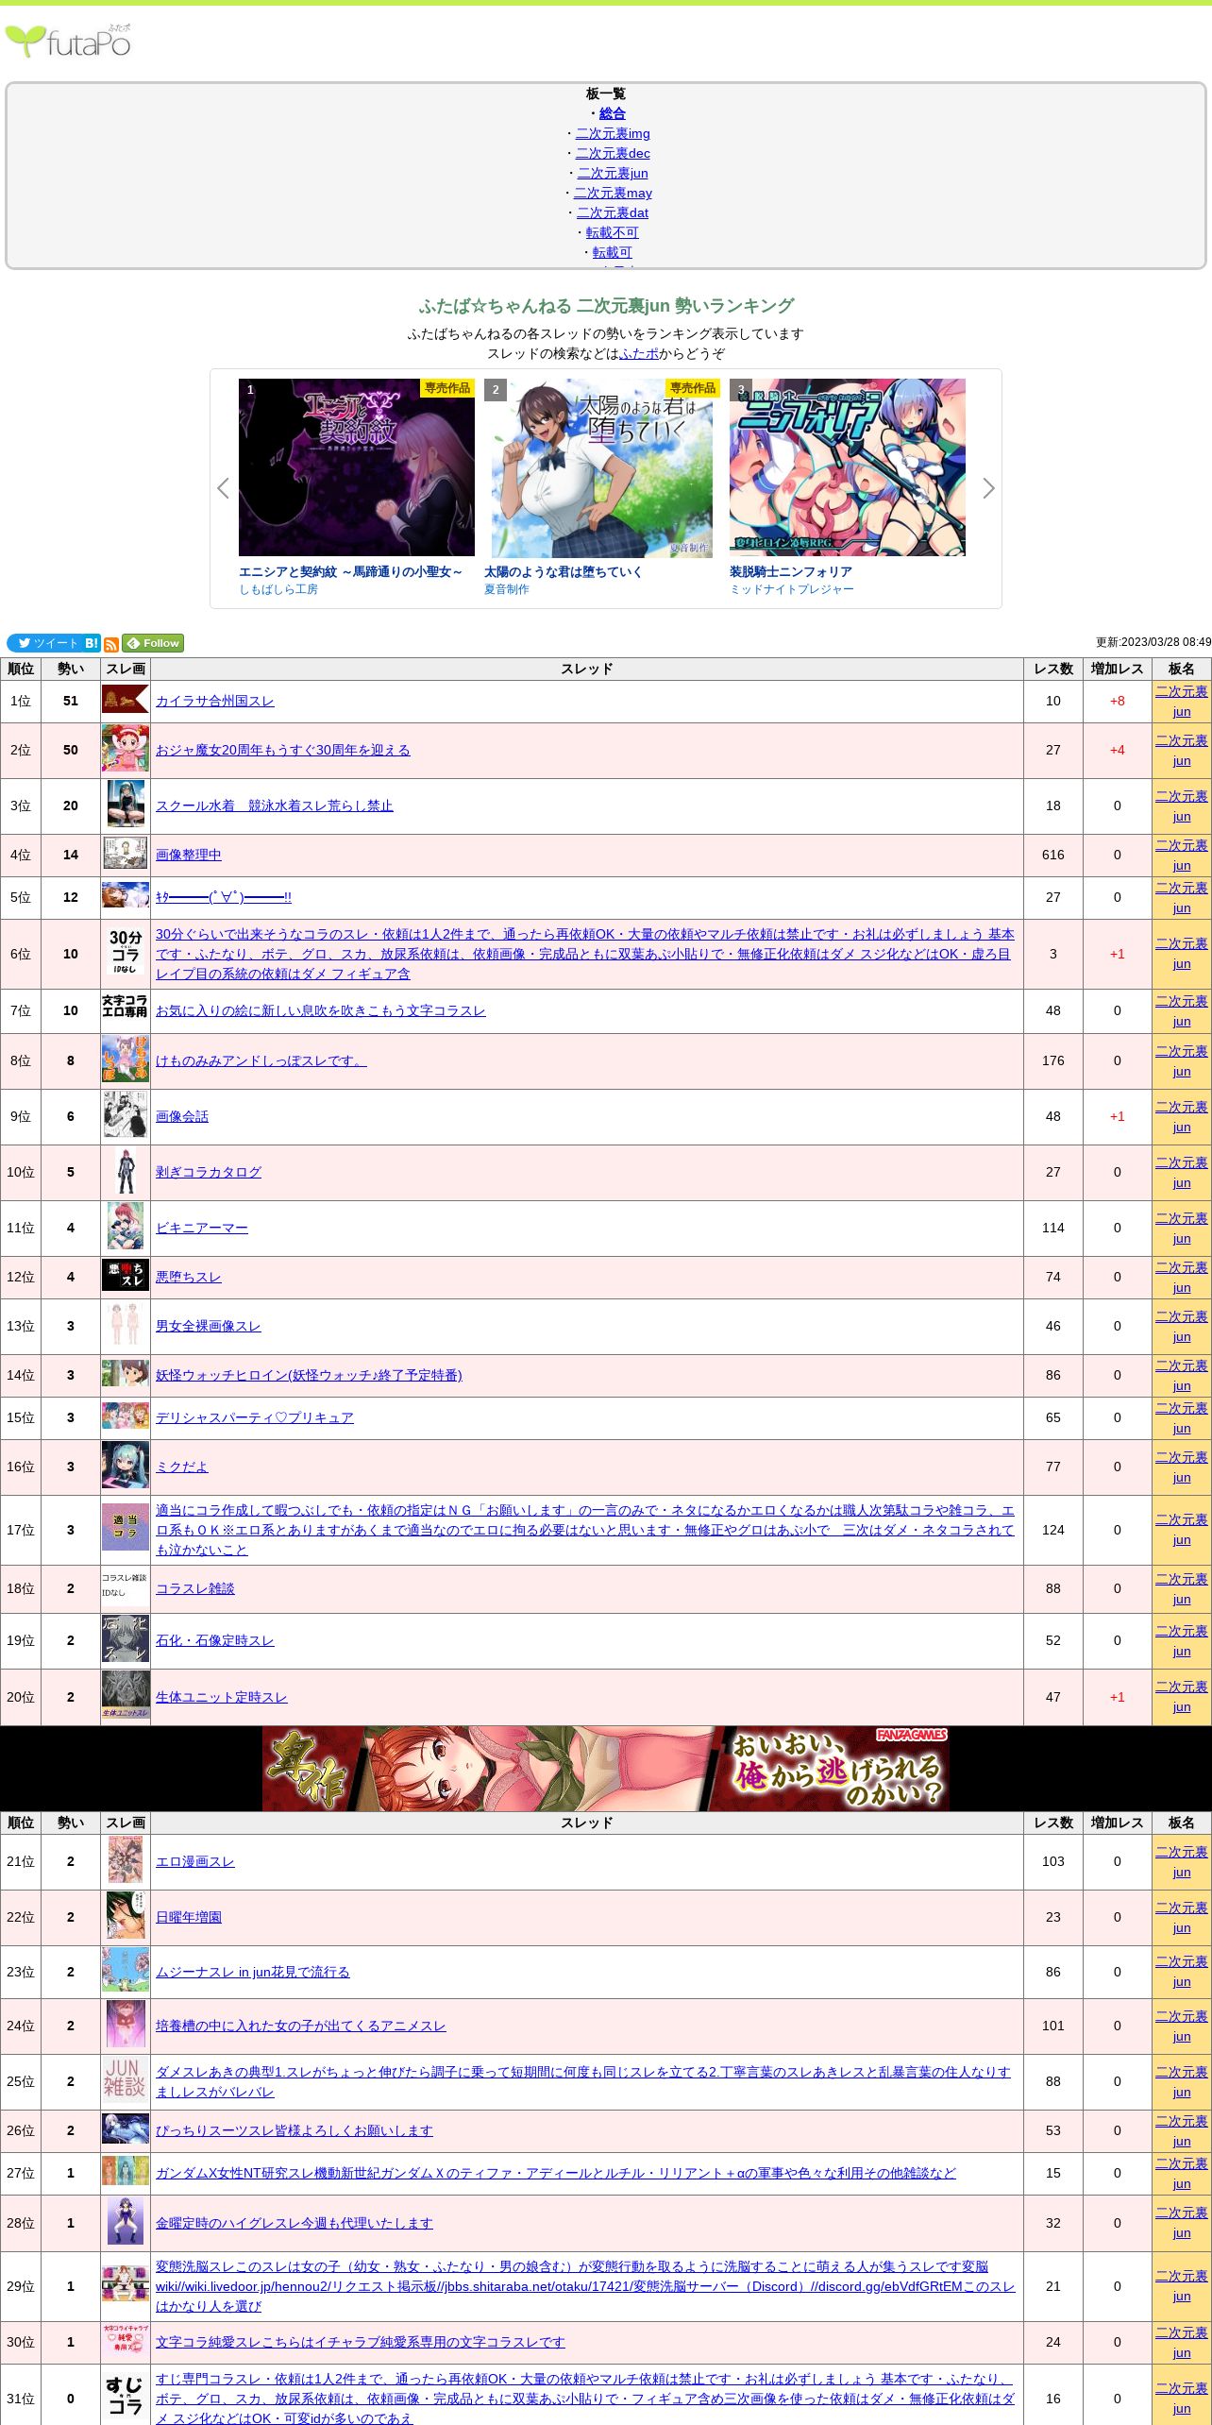Open the コイツ title link エニシアと契約紋
1212x2425 pixels.
[351, 571]
